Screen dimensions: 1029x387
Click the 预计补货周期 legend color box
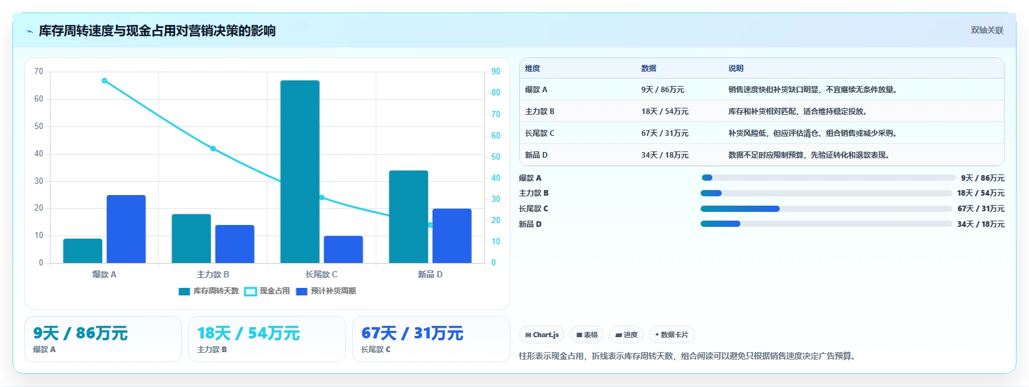coord(302,292)
